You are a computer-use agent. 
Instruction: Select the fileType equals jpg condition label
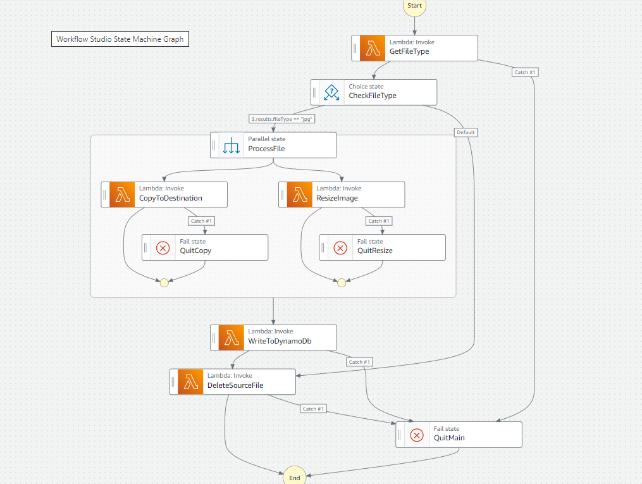(282, 118)
